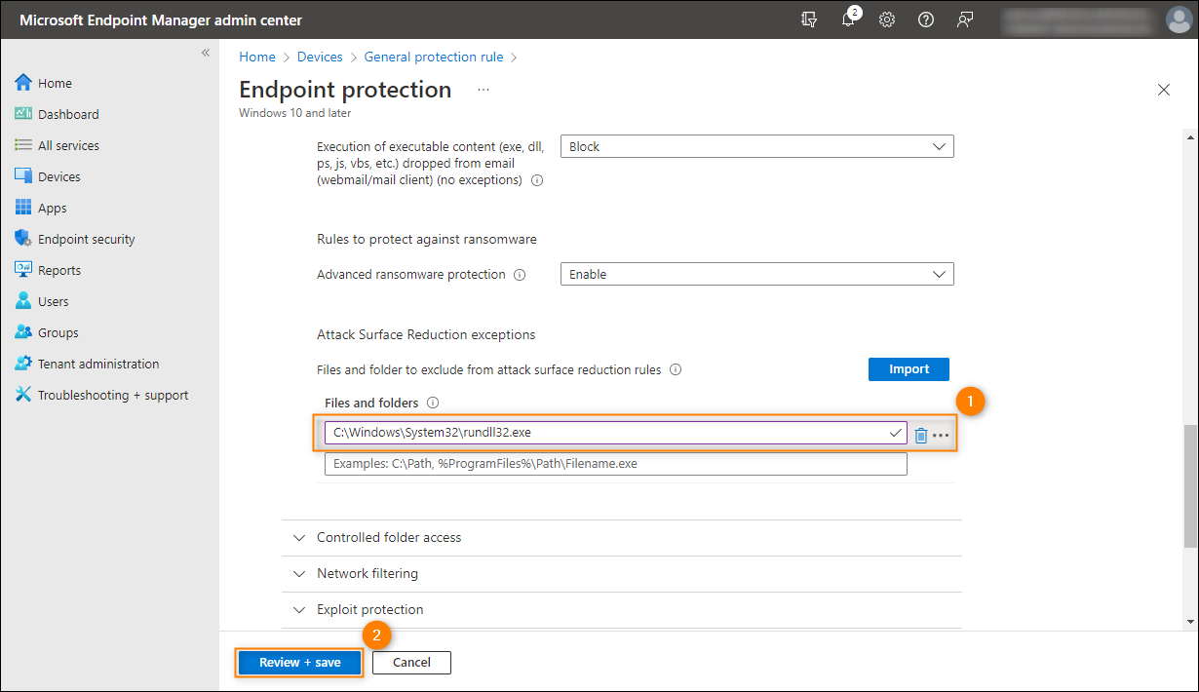Click the scrollbar down arrow
This screenshot has height=692, width=1199.
[x=1190, y=621]
